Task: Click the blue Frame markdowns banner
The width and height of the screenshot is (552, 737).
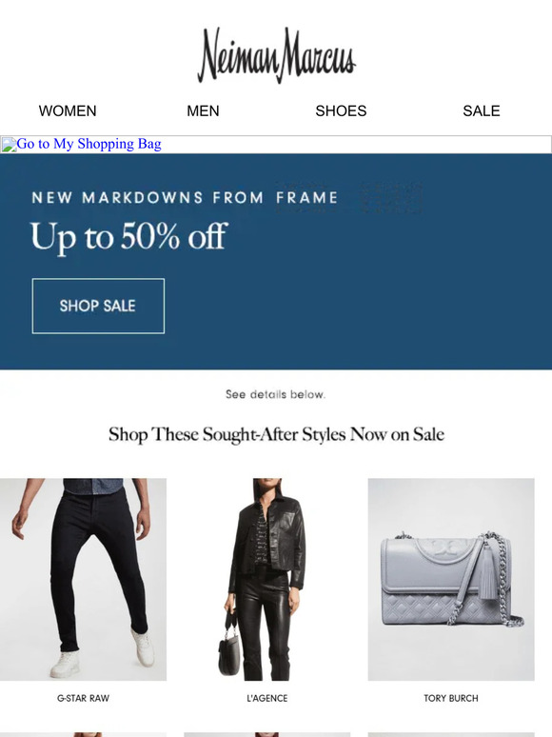Action: coord(276,261)
